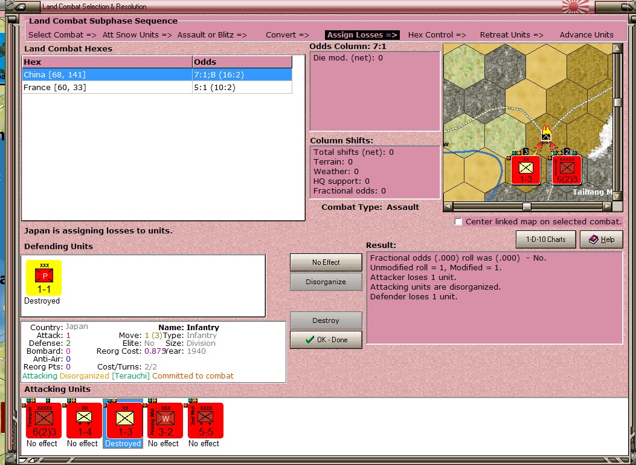
Task: Click the Committed to combat status text
Action: [x=193, y=376]
